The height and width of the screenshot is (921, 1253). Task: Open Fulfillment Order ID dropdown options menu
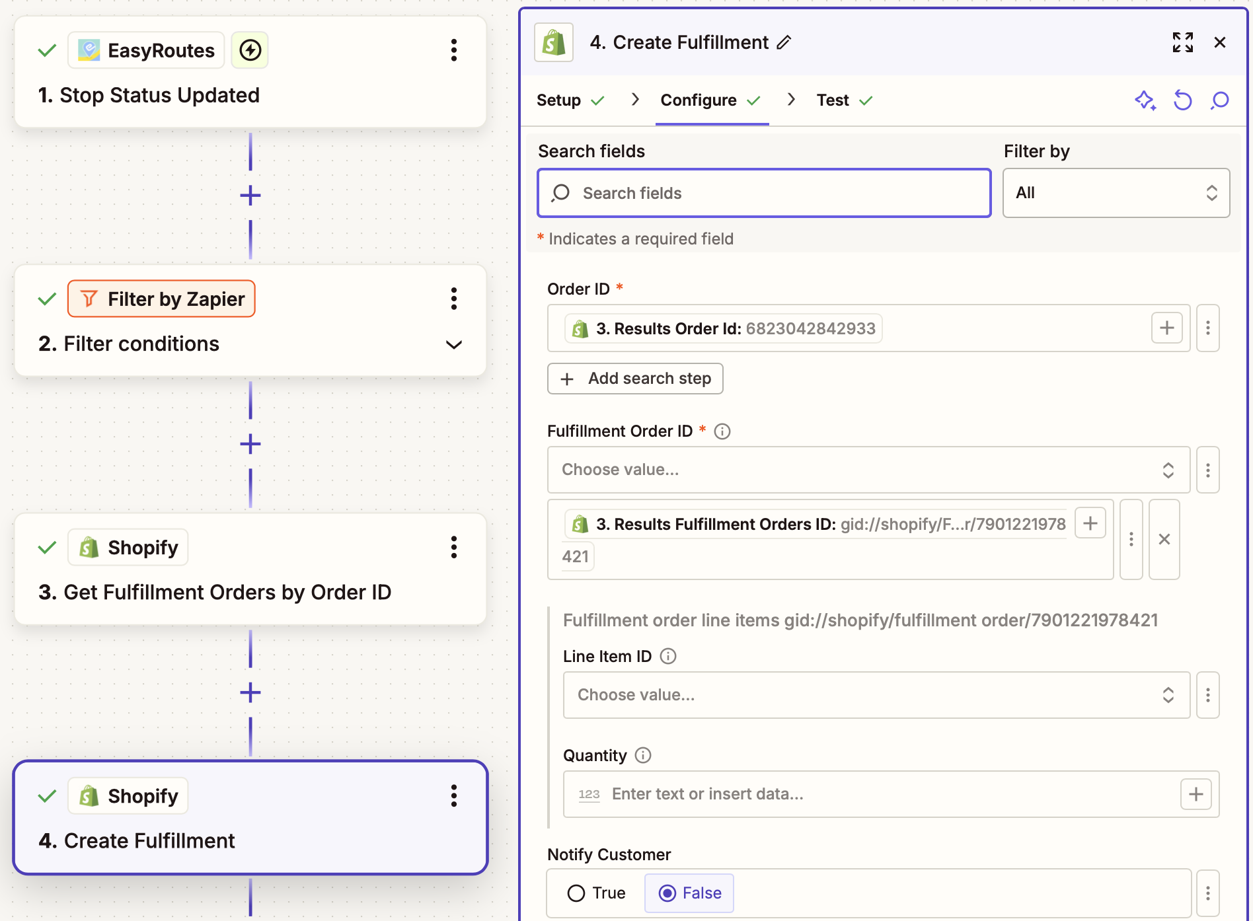coord(1207,470)
